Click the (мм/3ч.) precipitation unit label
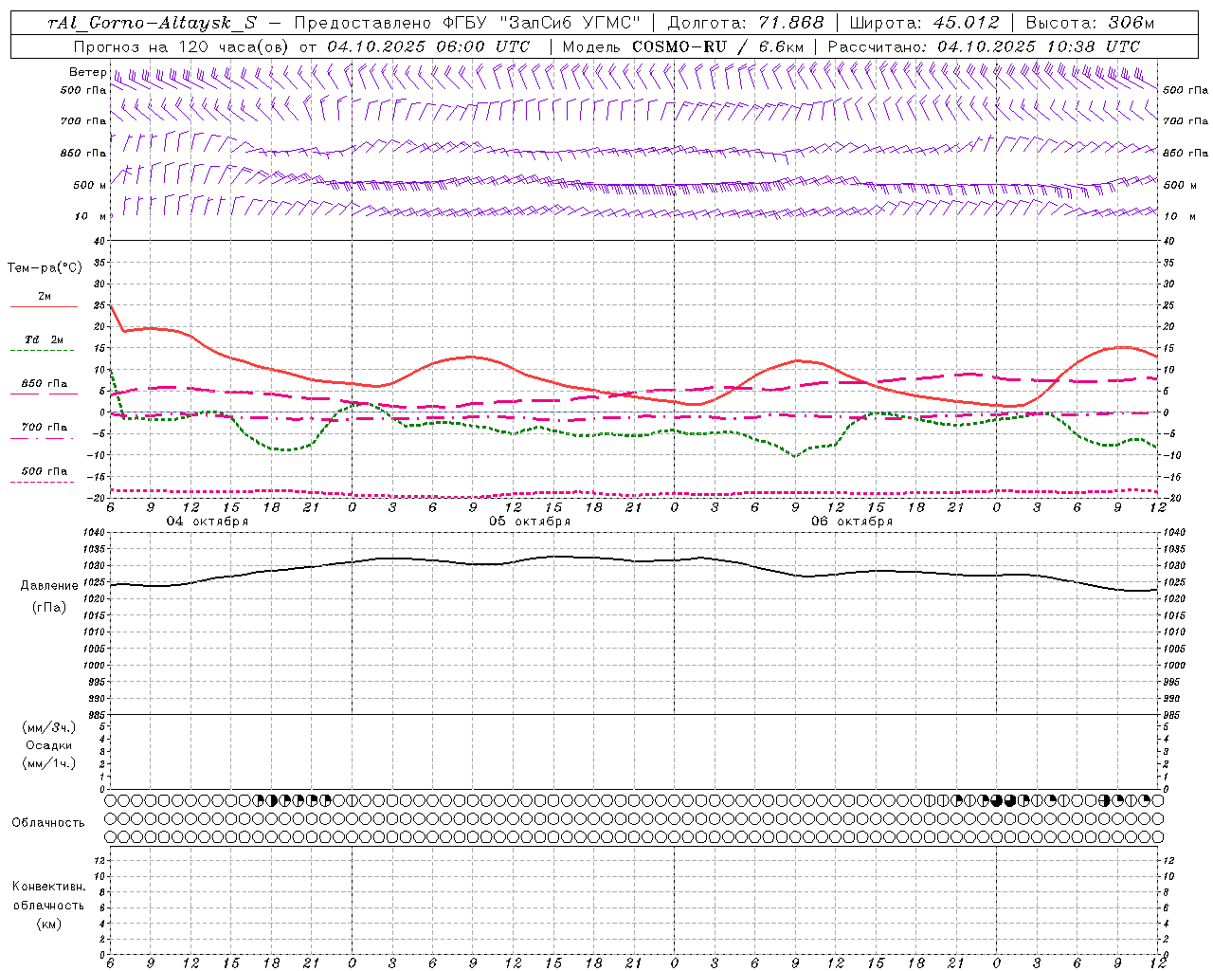The width and height of the screenshot is (1213, 971). (x=49, y=727)
